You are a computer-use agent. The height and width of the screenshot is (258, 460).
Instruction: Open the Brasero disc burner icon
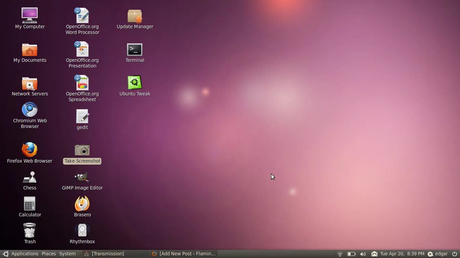click(x=82, y=204)
